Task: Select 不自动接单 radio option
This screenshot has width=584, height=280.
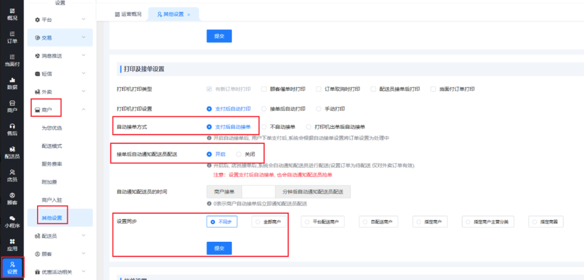Action: coord(264,127)
